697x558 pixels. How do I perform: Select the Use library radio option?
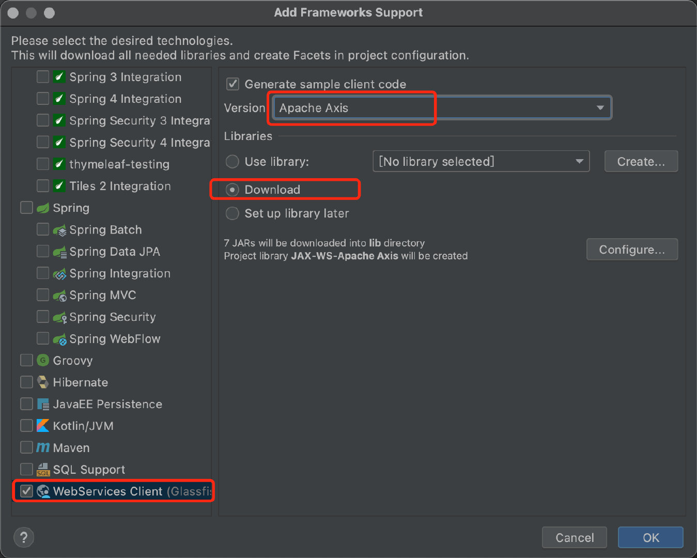pos(233,161)
